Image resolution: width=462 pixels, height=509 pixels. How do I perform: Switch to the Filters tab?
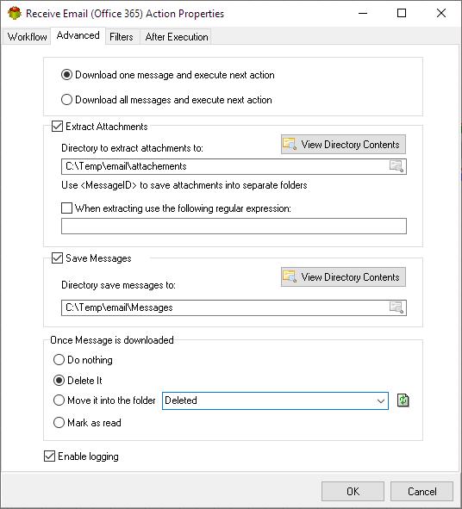click(x=122, y=37)
